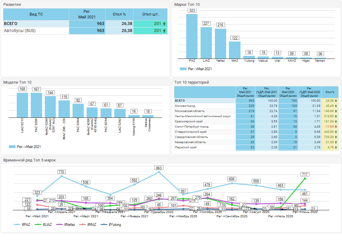Sort by Откл % column in Развитие table

119,14
